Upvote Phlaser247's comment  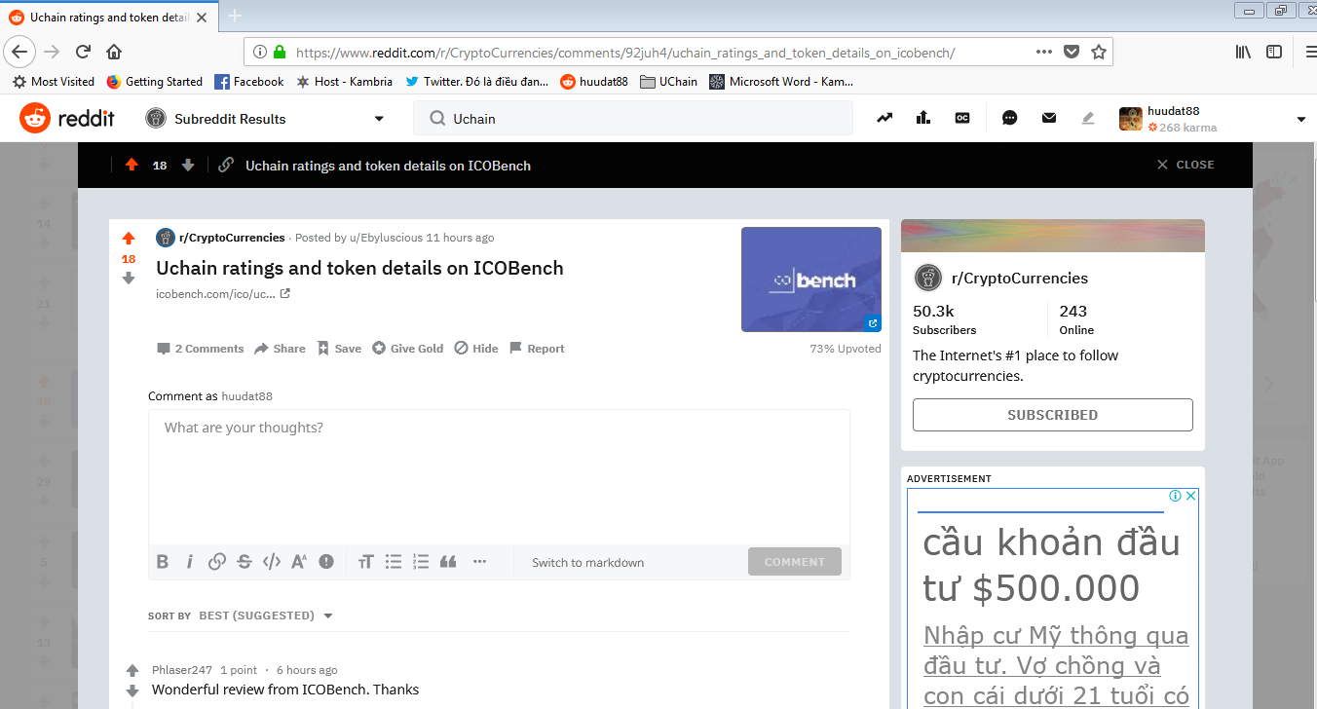pyautogui.click(x=132, y=670)
